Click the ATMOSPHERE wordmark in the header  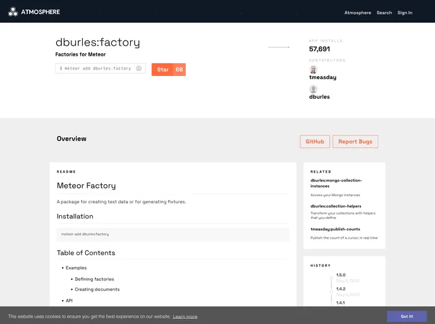point(40,12)
